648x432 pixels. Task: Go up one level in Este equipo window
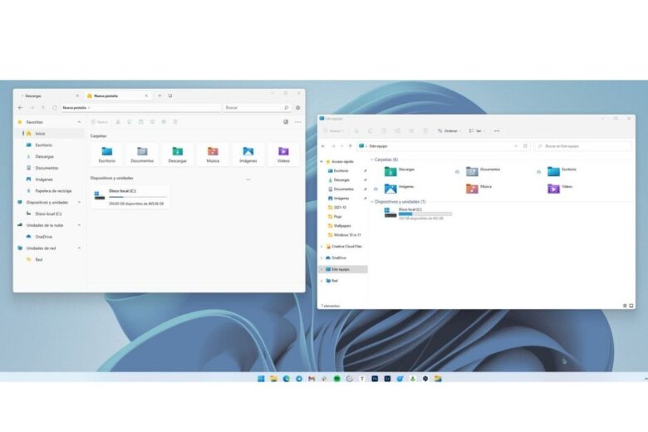(350, 146)
